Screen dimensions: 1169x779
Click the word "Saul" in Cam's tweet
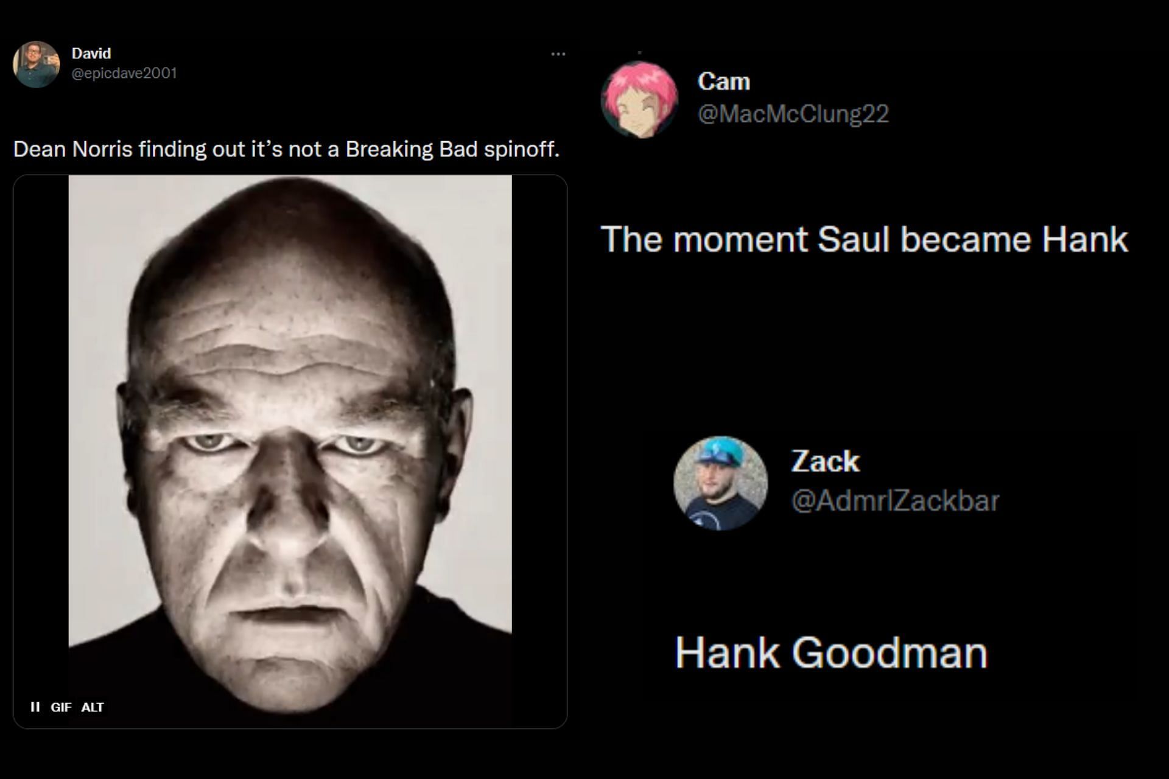[x=854, y=239]
